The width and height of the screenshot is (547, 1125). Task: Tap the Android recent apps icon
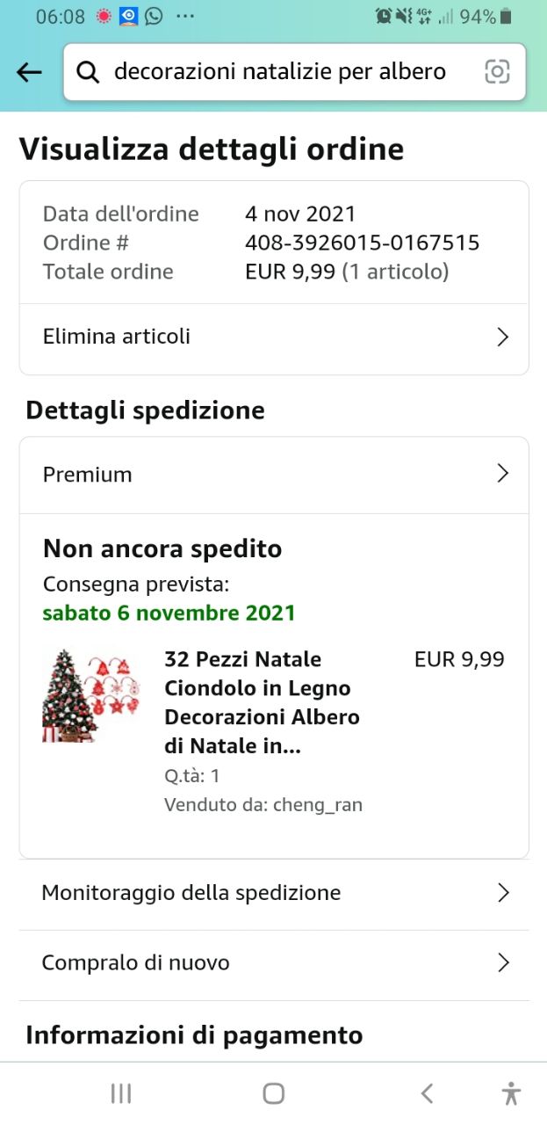(x=121, y=1093)
